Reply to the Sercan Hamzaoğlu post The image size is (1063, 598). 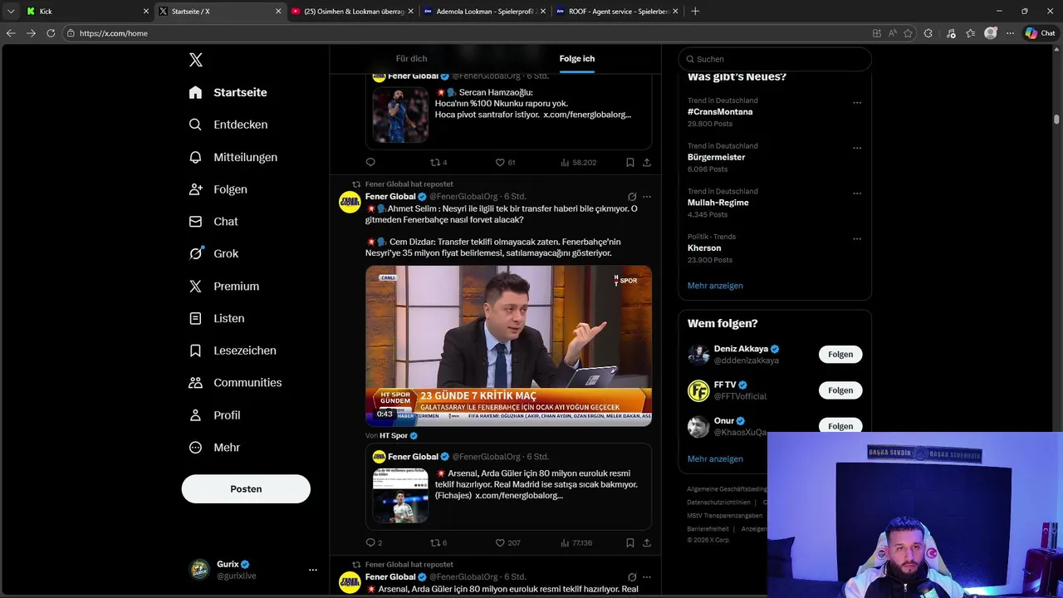tap(370, 162)
